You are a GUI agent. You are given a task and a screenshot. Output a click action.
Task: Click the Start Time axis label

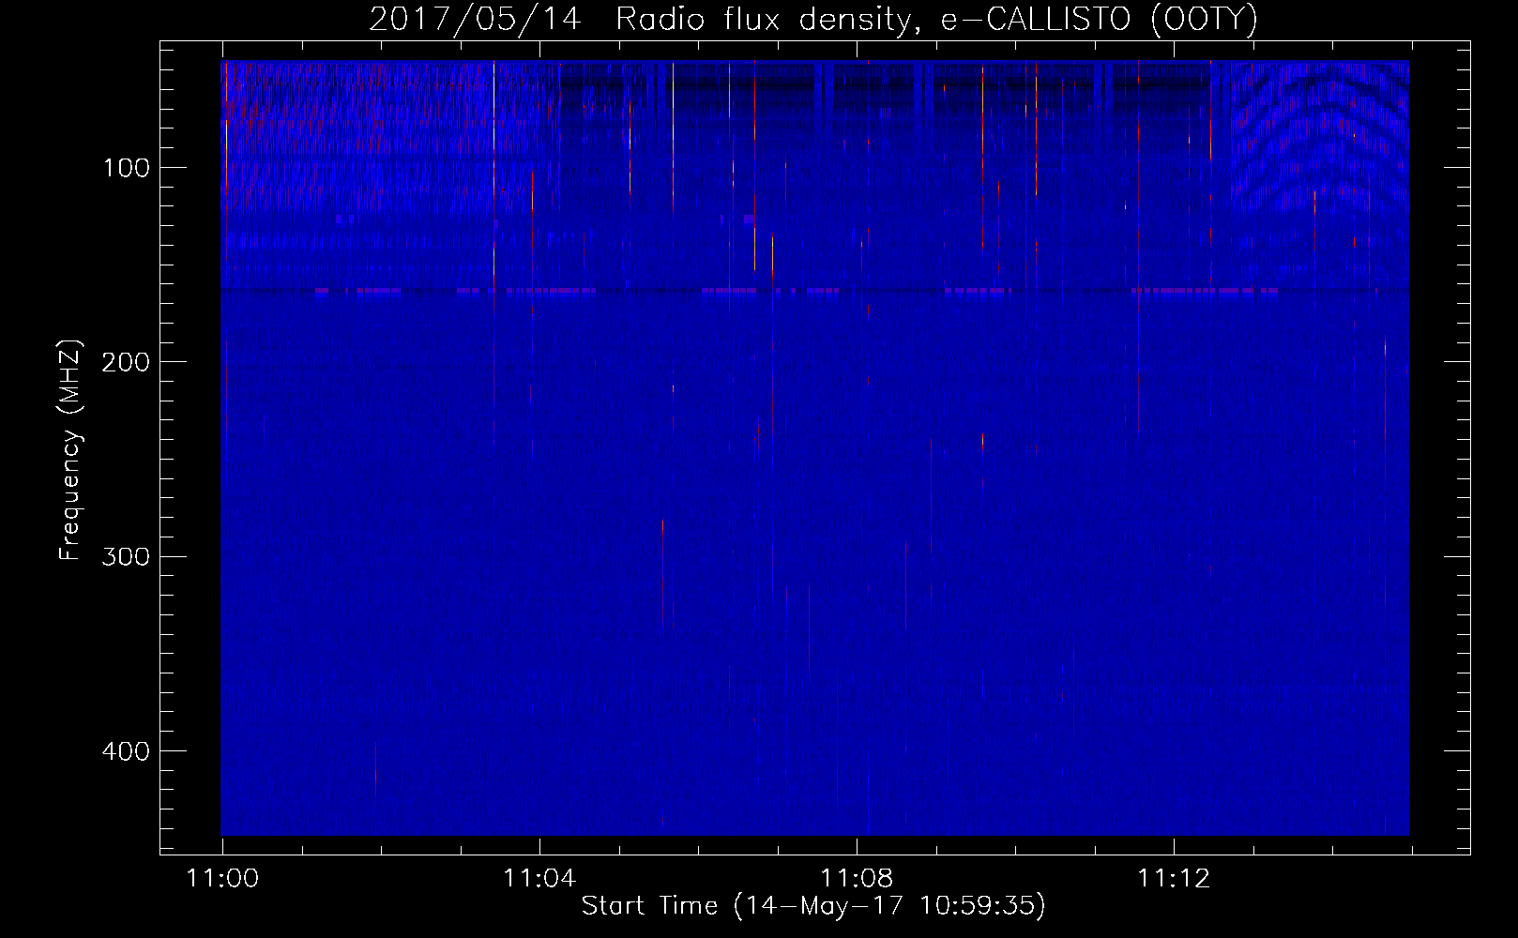tap(812, 906)
